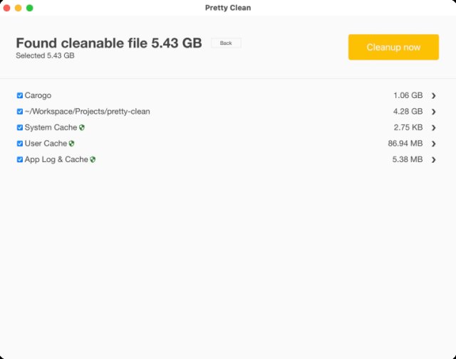This screenshot has height=359, width=456.
Task: Expand the Carogo row chevron
Action: 433,95
